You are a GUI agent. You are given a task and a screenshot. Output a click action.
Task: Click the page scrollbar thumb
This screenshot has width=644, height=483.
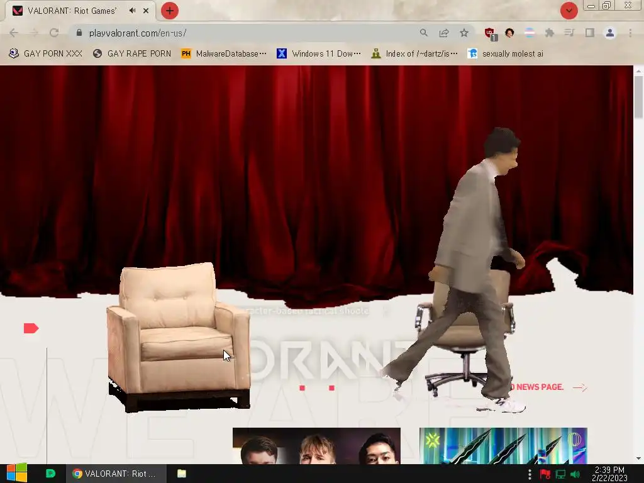click(x=638, y=96)
